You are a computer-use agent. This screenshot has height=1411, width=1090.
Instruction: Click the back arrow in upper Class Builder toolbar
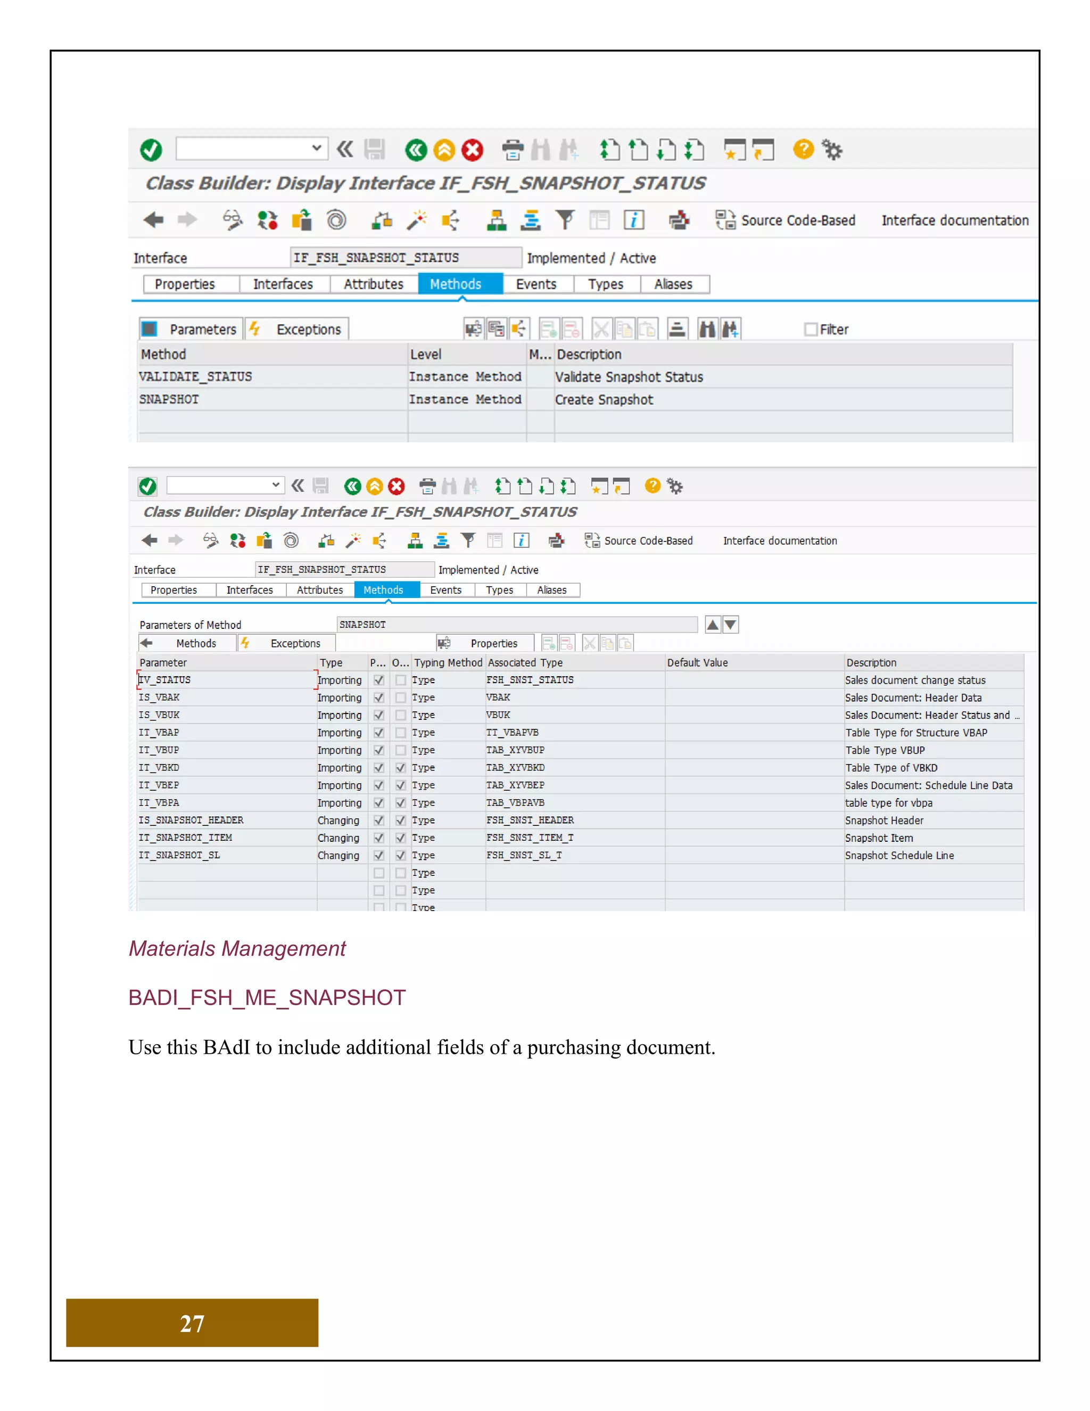pos(154,220)
